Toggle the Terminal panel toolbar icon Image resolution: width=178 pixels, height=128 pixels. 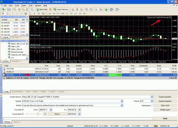click(28, 9)
